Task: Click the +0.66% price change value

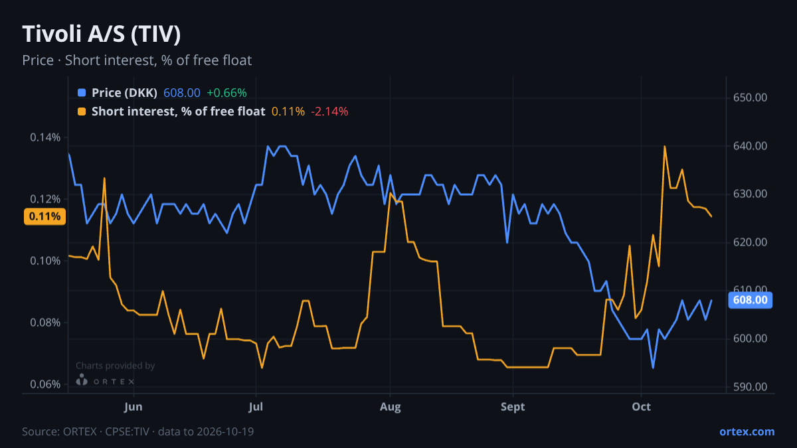Action: tap(226, 93)
